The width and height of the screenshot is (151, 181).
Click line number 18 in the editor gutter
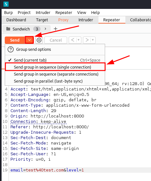pyautogui.click(x=5, y=164)
